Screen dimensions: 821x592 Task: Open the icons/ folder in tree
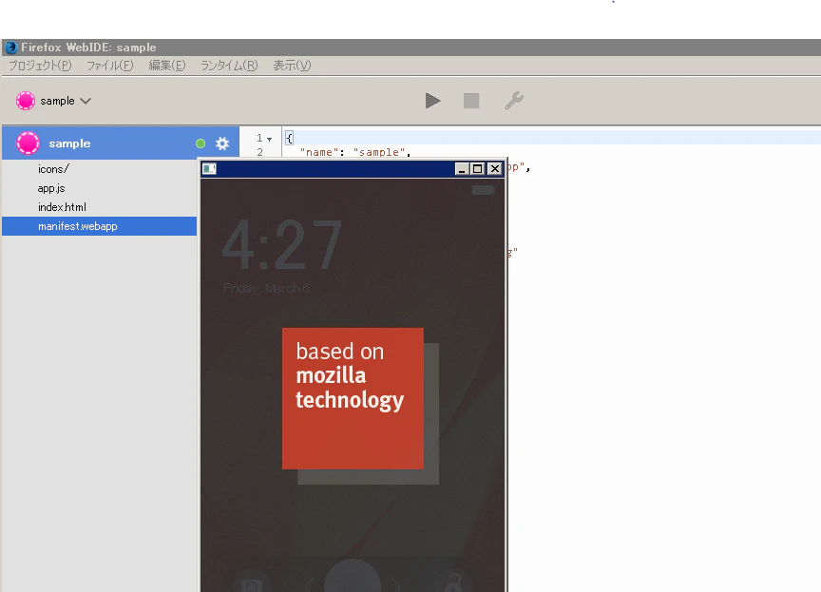click(x=53, y=169)
